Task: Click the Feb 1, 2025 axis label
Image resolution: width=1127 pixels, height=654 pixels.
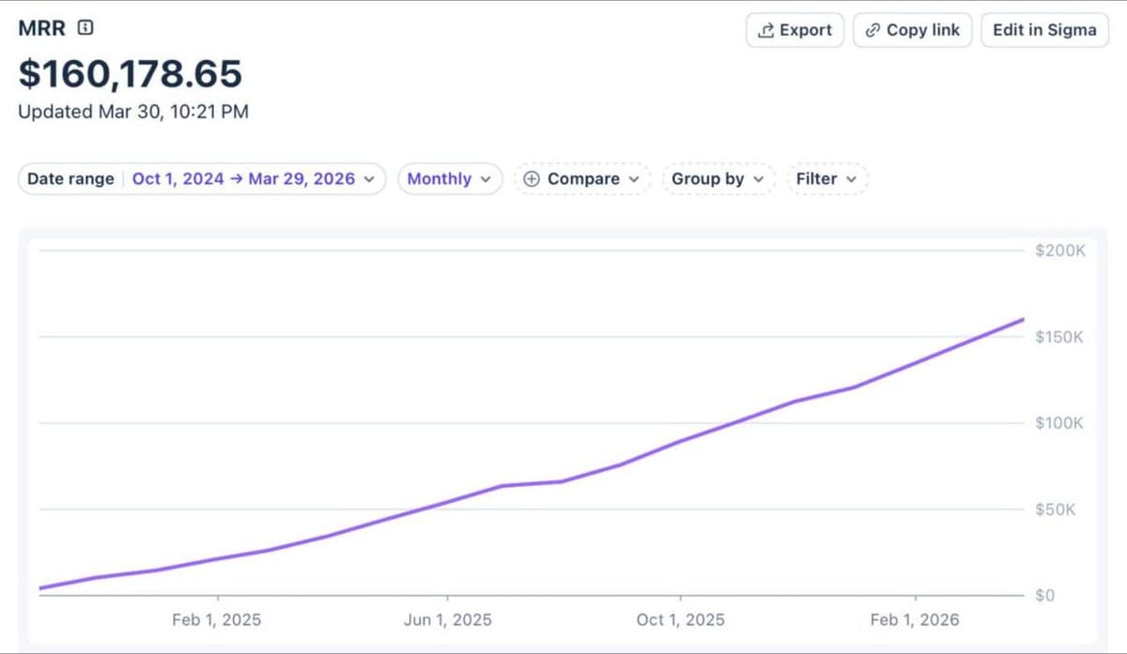Action: coord(217,619)
